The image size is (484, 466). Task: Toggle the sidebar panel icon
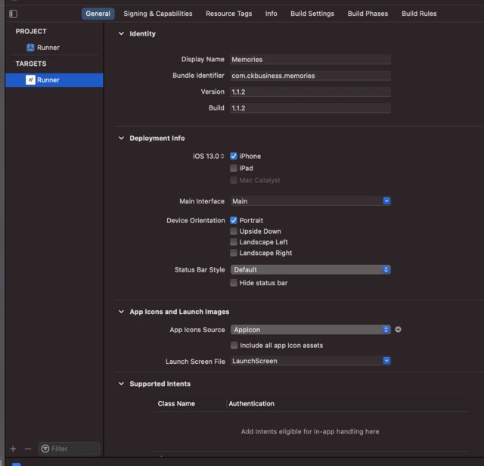(x=14, y=14)
